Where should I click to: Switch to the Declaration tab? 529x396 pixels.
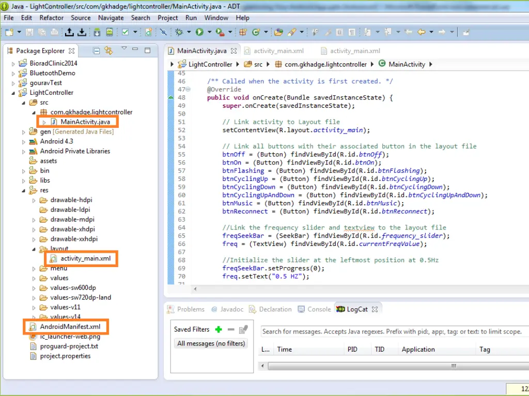271,309
